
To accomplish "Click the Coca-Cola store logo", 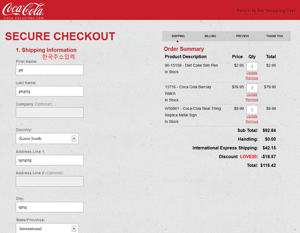I will click(23, 10).
